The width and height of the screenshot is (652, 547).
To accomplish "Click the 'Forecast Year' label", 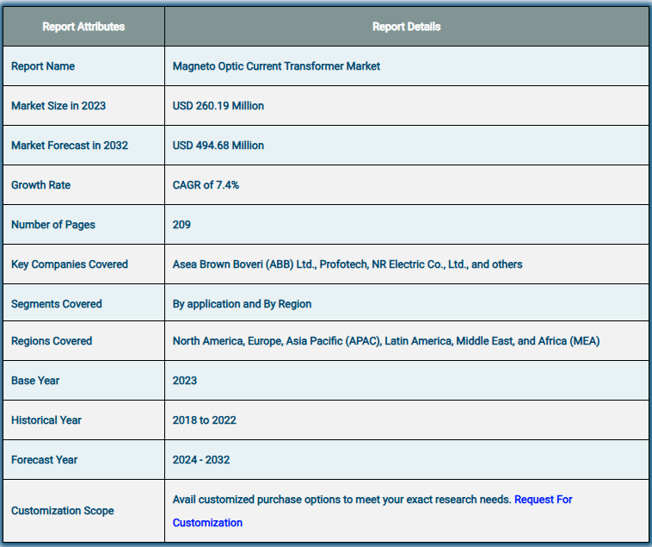I will [44, 460].
